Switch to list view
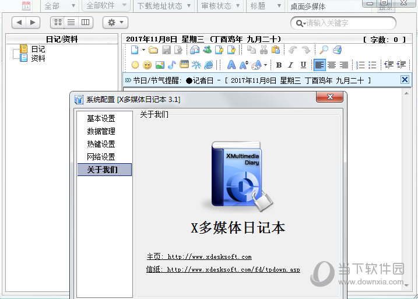The height and width of the screenshot is (299, 418). pos(71,22)
